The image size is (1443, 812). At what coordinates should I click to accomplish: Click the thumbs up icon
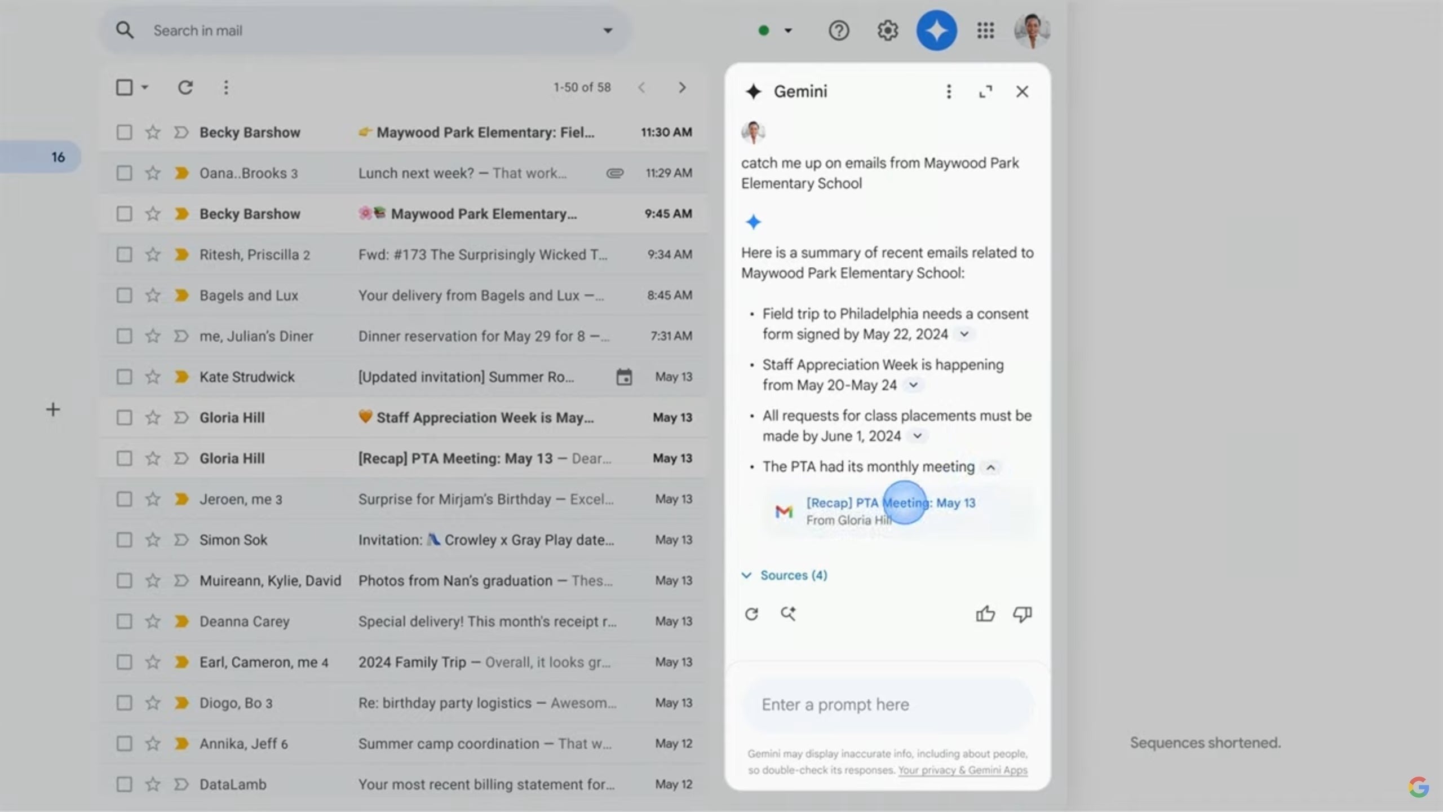tap(985, 614)
